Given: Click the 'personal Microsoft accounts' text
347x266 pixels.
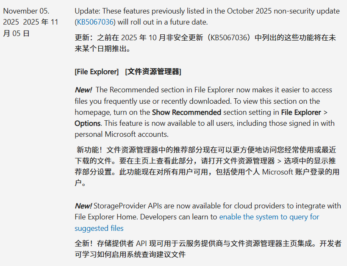Looking at the screenshot, I should point(121,134).
